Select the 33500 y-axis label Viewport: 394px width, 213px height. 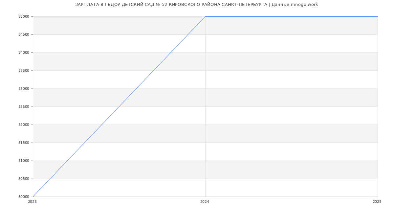point(24,71)
